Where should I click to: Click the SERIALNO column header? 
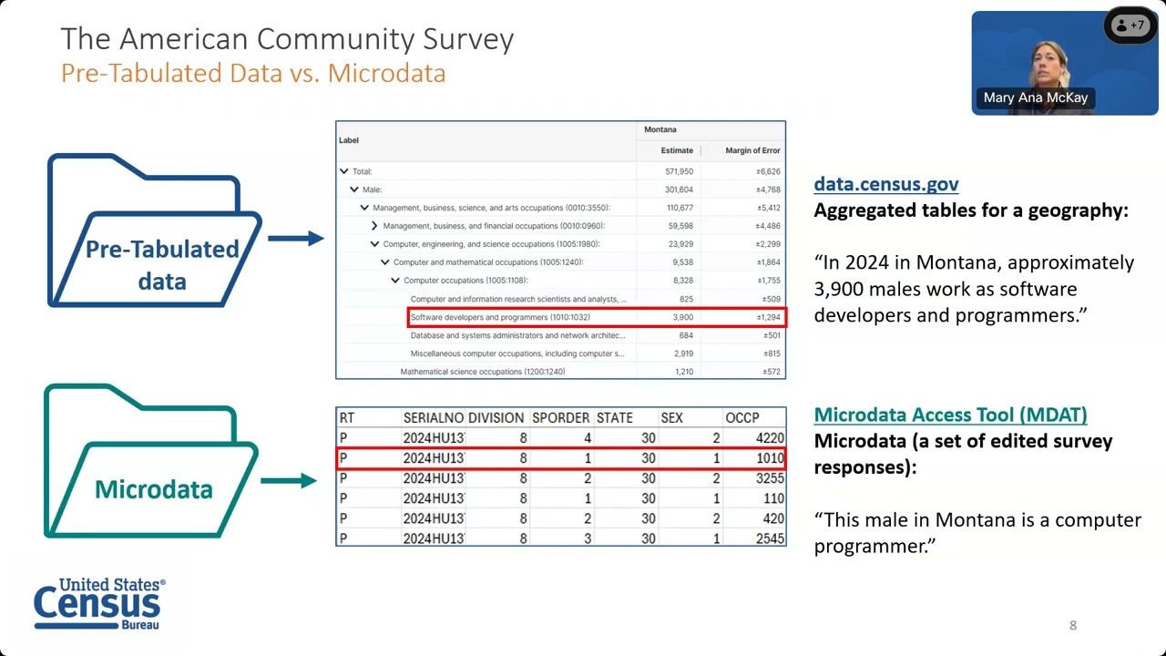[434, 418]
